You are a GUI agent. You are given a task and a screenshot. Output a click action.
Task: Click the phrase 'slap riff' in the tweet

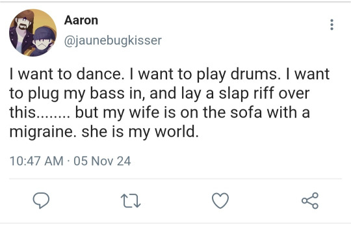point(246,94)
